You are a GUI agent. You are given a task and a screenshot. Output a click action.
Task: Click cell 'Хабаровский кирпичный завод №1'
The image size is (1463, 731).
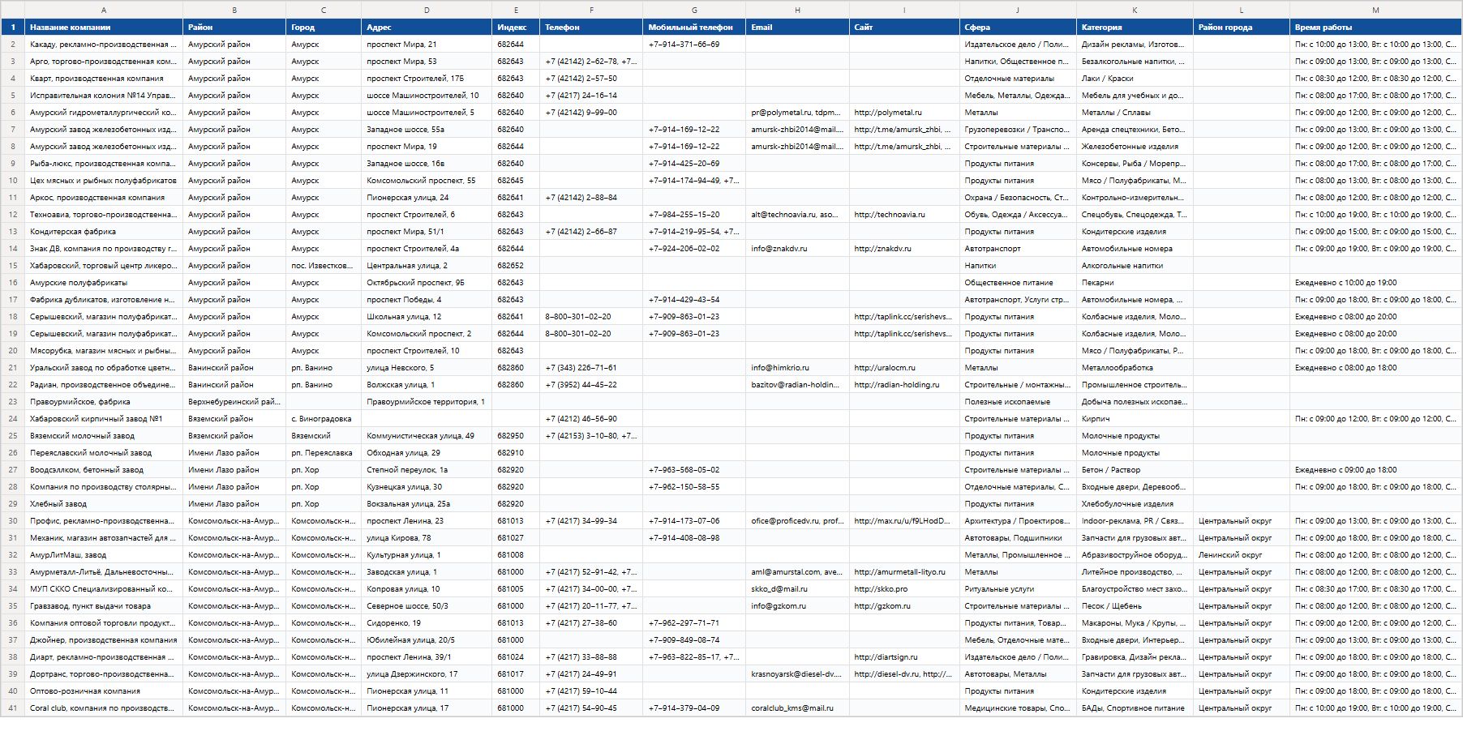[104, 419]
